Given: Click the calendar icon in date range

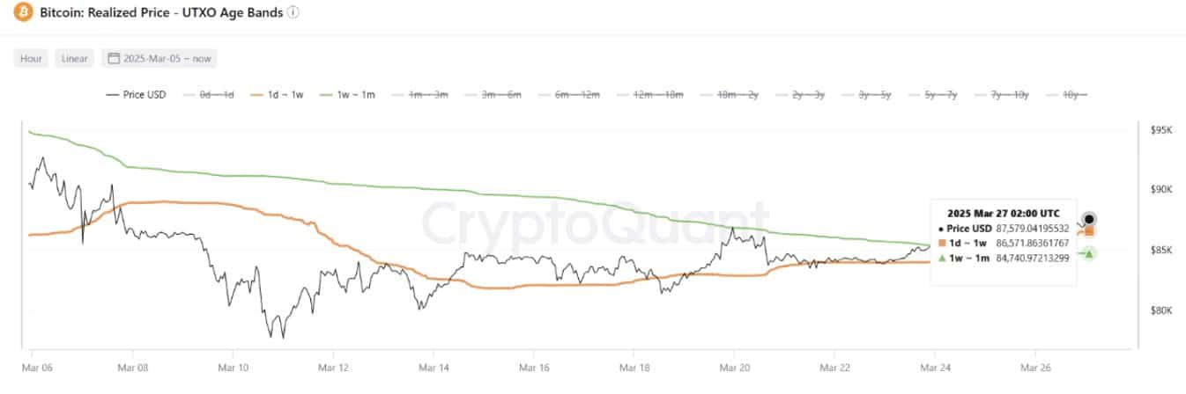Looking at the screenshot, I should point(114,59).
